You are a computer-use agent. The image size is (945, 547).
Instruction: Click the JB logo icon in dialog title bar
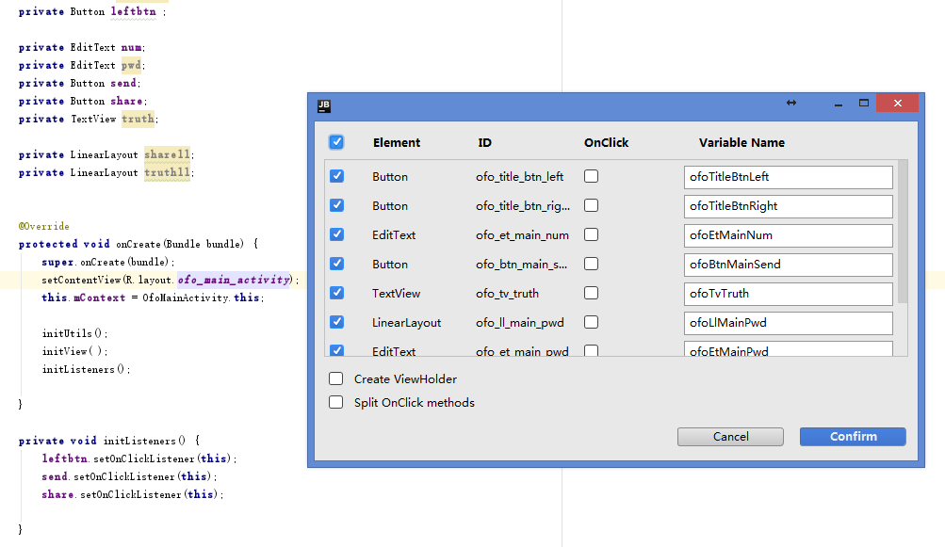(324, 105)
